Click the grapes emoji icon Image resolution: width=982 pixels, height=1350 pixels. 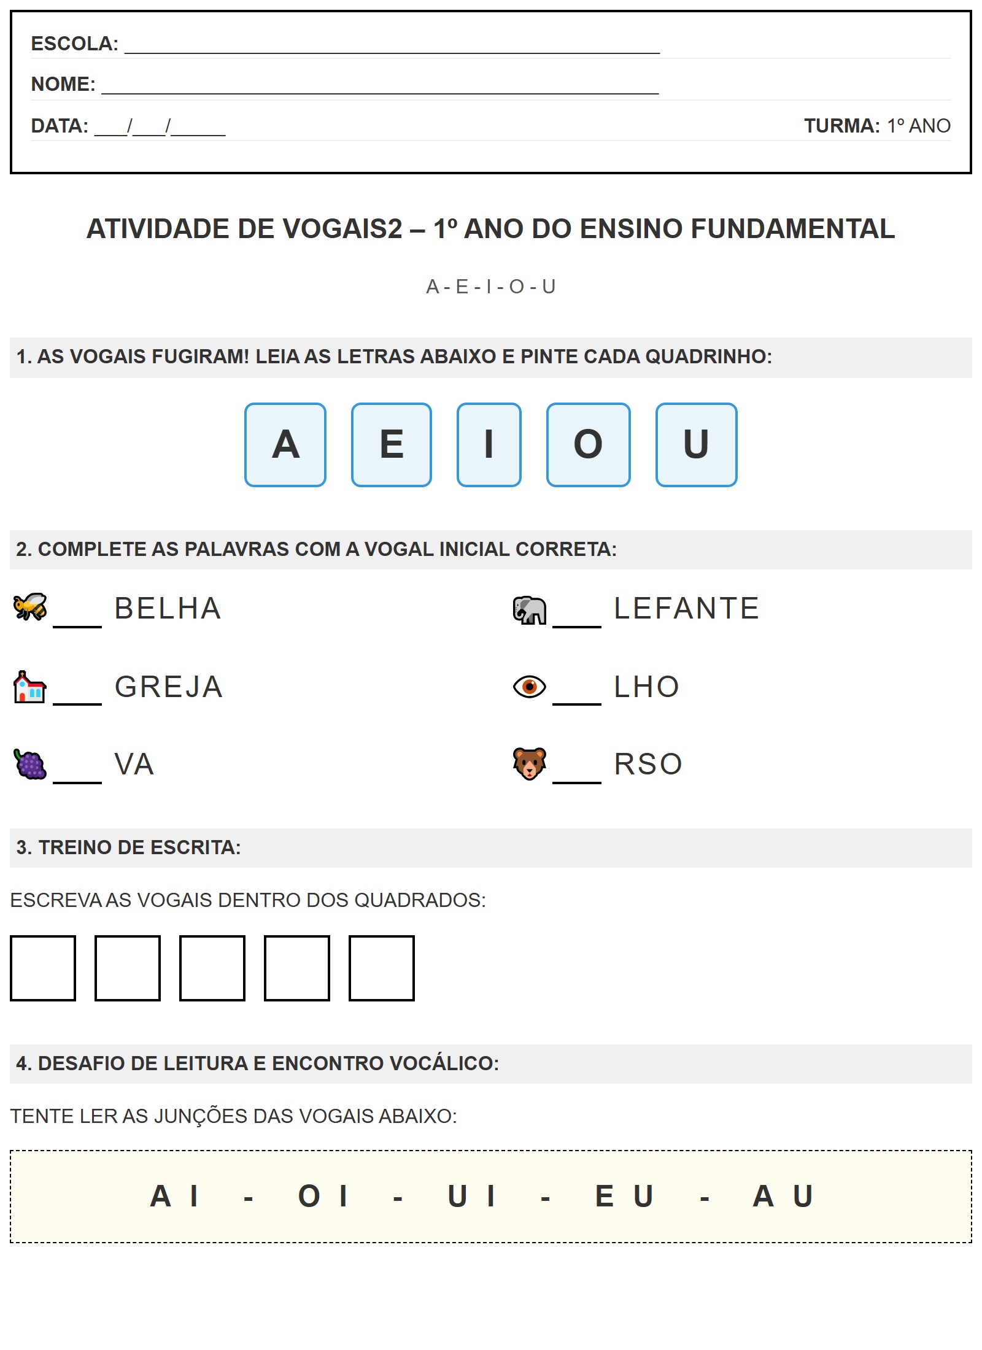(x=30, y=765)
